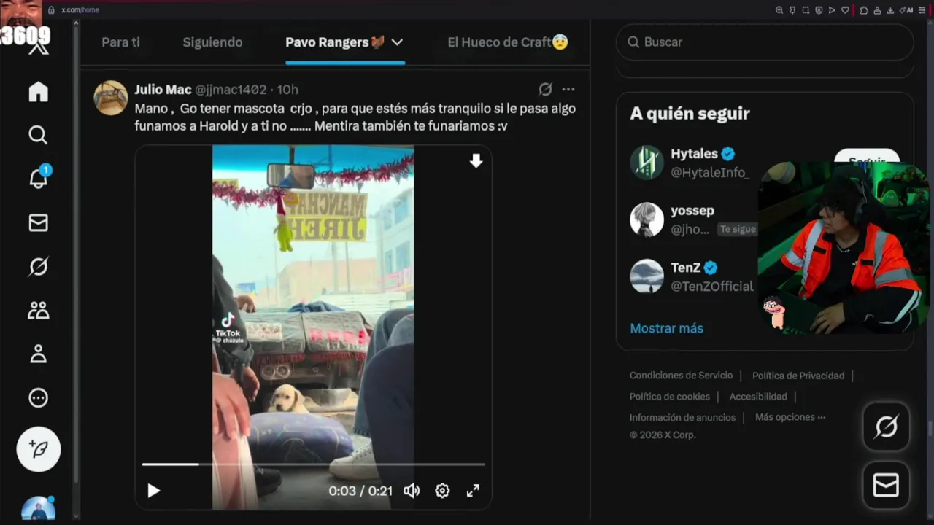This screenshot has height=525, width=934.
Task: Open video settings gear
Action: coord(442,491)
